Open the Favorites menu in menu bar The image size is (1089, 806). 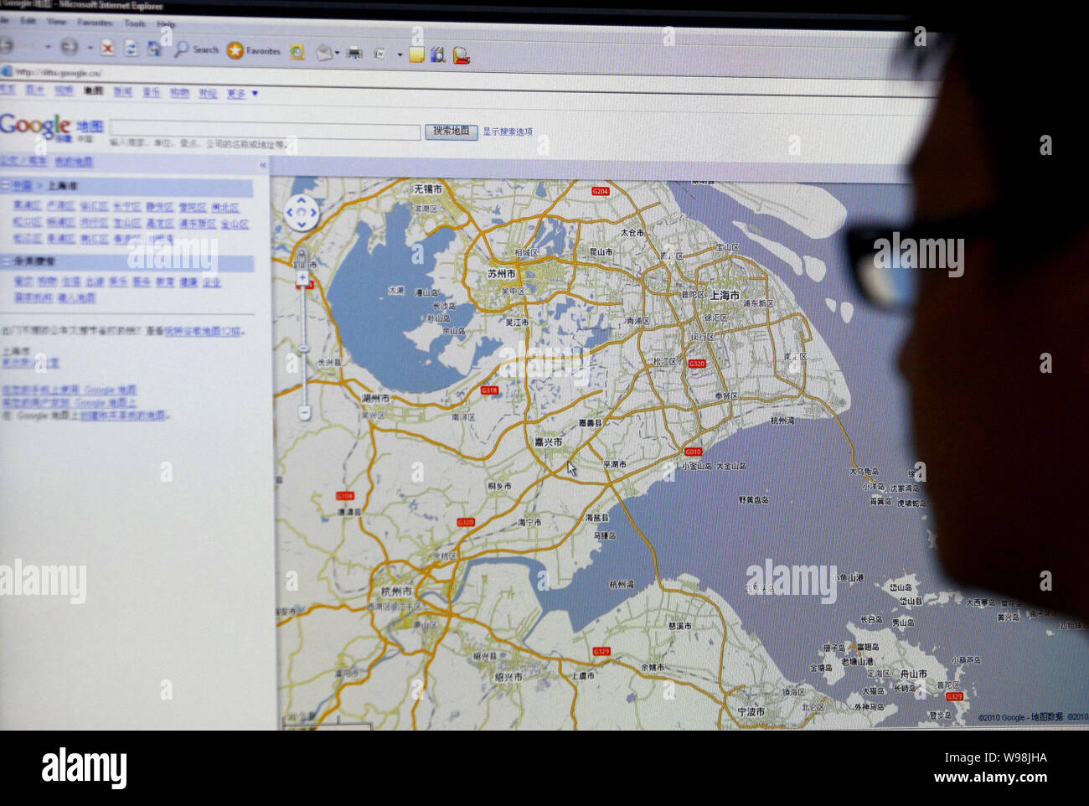[x=94, y=22]
